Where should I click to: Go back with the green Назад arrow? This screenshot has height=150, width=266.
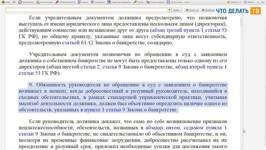(5, 2)
